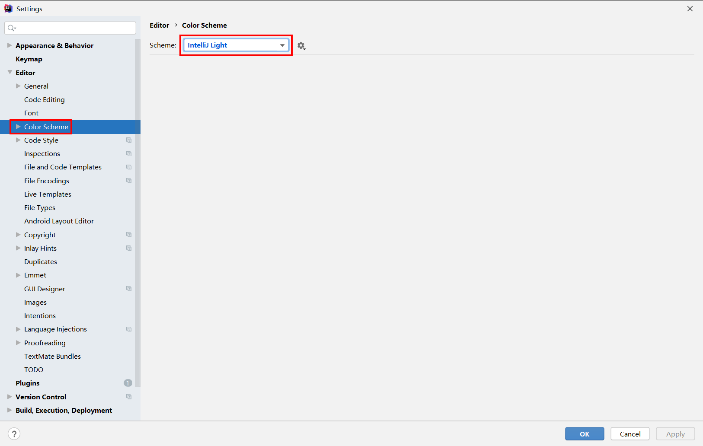This screenshot has height=446, width=703.
Task: Expand the Inlay Hints node arrow
Action: (18, 248)
